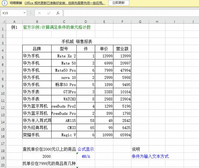Image resolution: width=199 pixels, height=168 pixels.
Task: Click cell containing 例1
Action: [x=14, y=27]
